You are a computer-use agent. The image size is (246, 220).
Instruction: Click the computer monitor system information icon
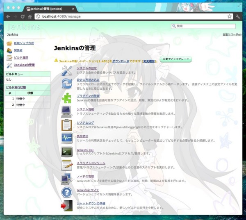click(67, 111)
